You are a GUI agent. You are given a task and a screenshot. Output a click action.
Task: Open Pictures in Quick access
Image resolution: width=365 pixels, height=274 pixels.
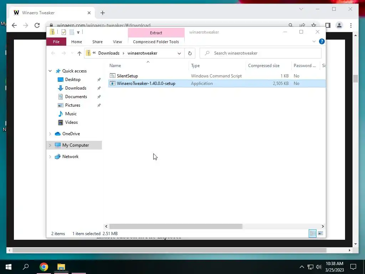tap(73, 105)
